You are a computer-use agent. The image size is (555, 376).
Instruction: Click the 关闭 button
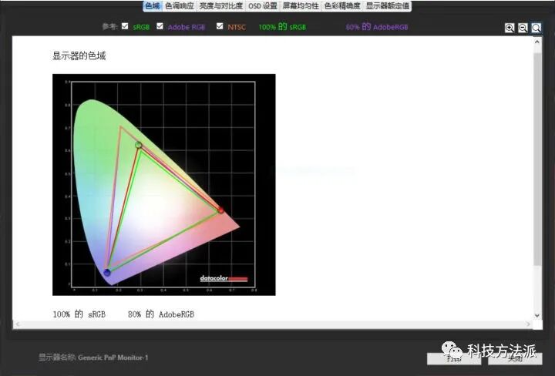point(515,359)
